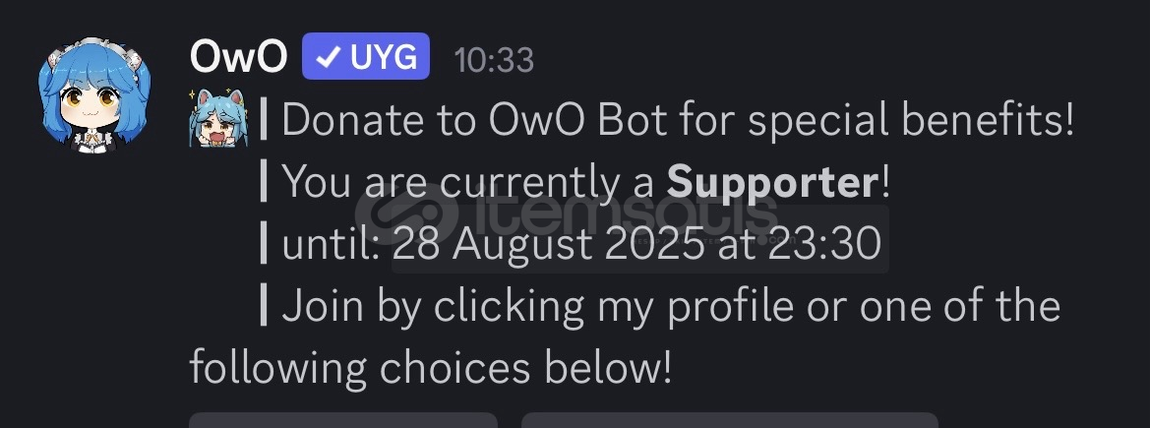Viewport: 1150px width, 428px height.
Task: Click the 'following choices below!' text
Action: [x=431, y=367]
